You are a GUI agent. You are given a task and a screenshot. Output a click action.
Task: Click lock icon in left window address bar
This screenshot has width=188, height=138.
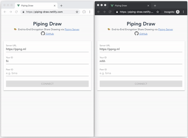[23, 12]
